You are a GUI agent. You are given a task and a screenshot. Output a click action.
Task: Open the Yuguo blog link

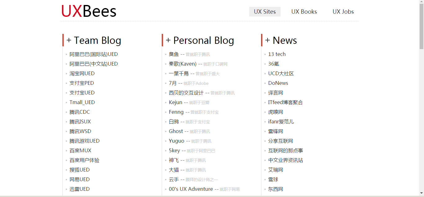point(177,141)
